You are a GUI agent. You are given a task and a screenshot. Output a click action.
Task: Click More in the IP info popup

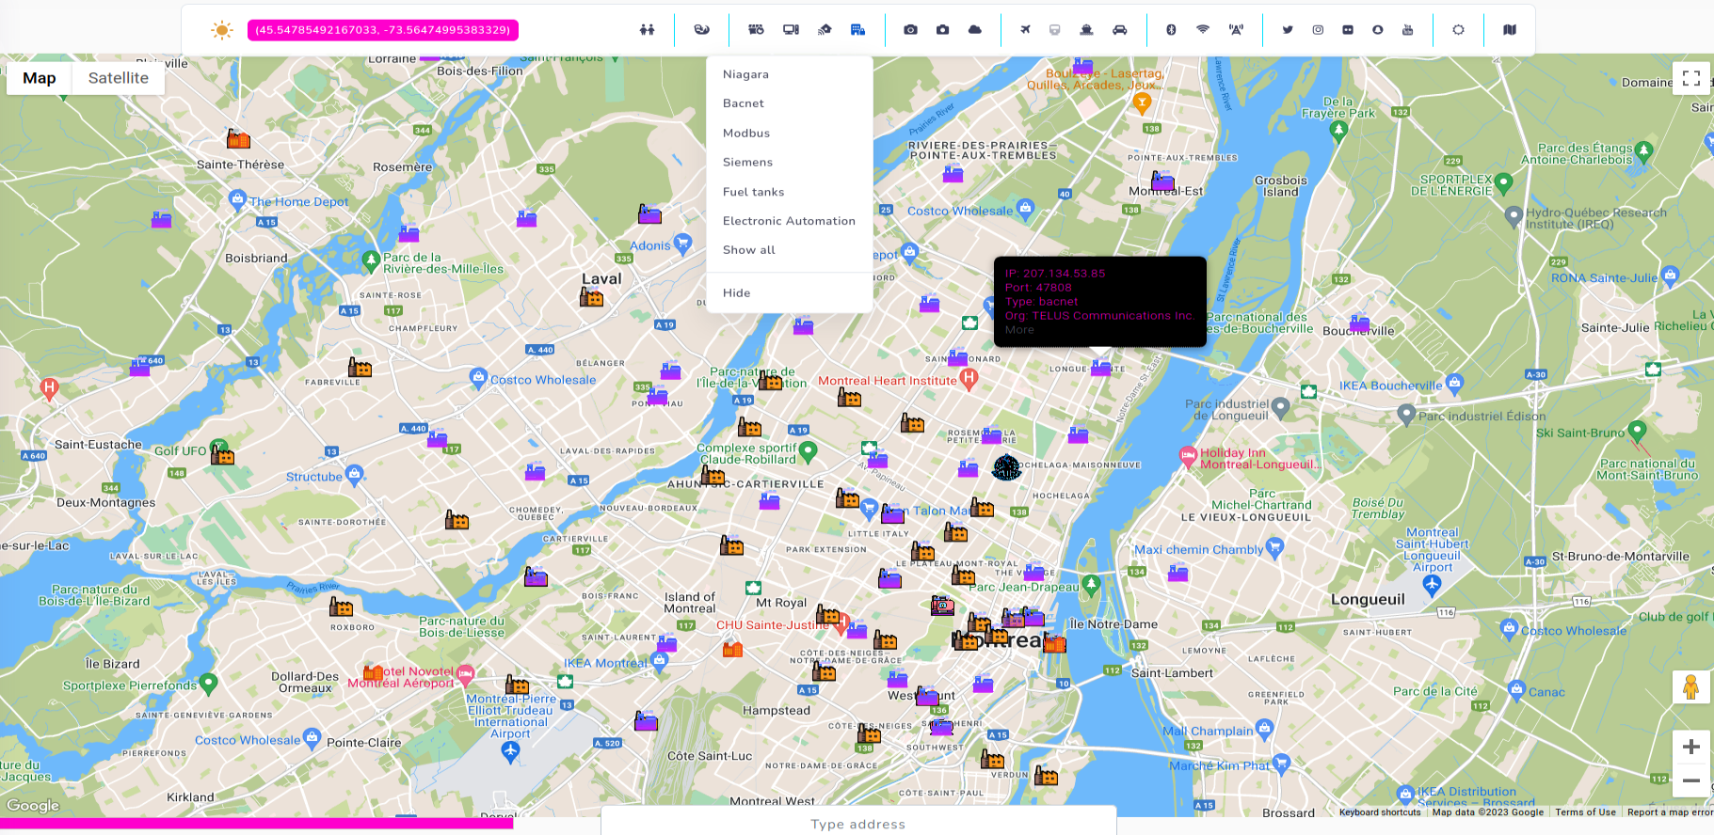point(1019,330)
